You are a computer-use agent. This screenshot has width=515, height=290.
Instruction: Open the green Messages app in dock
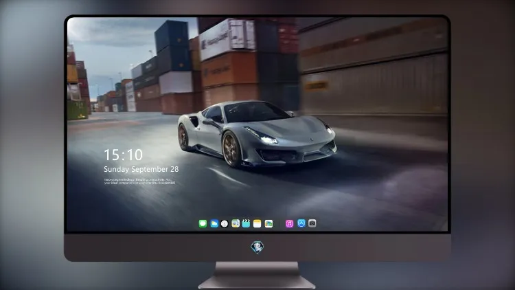[203, 223]
